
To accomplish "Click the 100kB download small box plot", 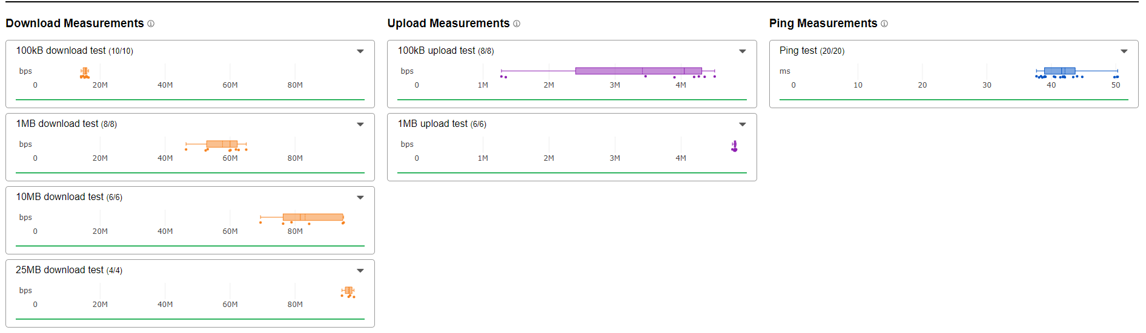I will tap(85, 71).
